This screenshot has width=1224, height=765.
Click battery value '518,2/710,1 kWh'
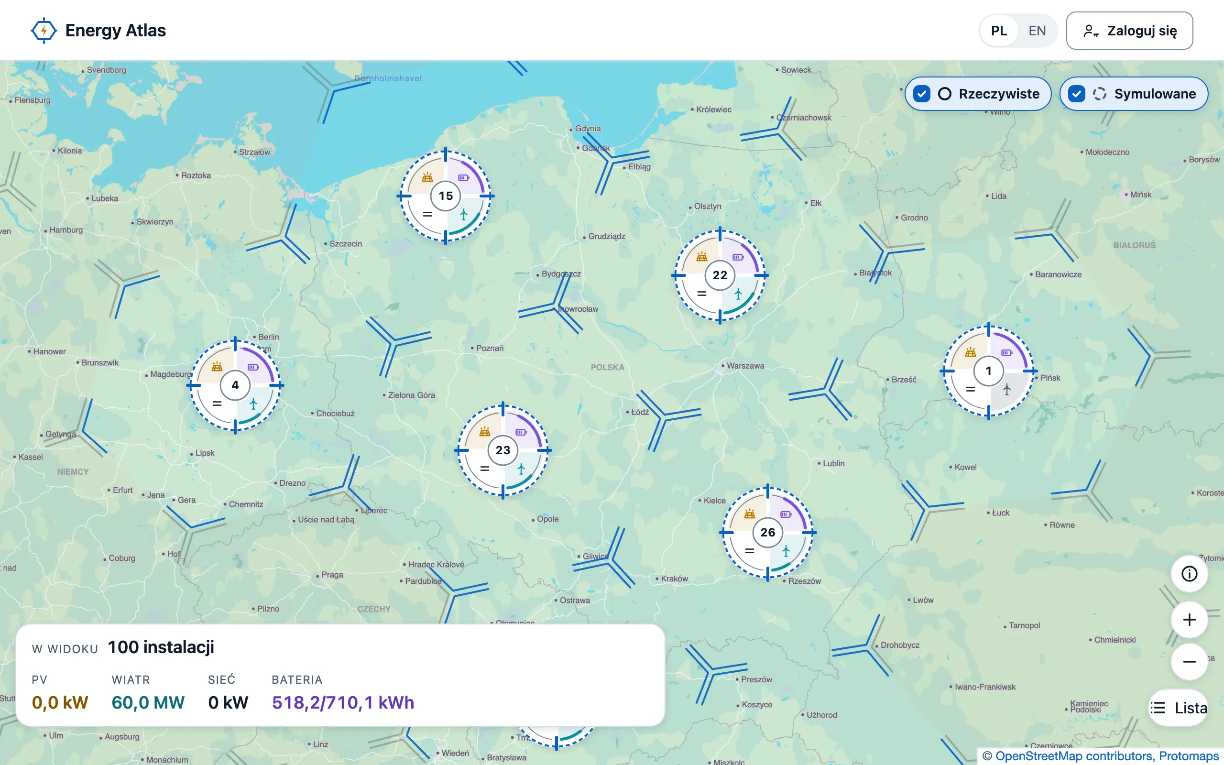(x=343, y=702)
